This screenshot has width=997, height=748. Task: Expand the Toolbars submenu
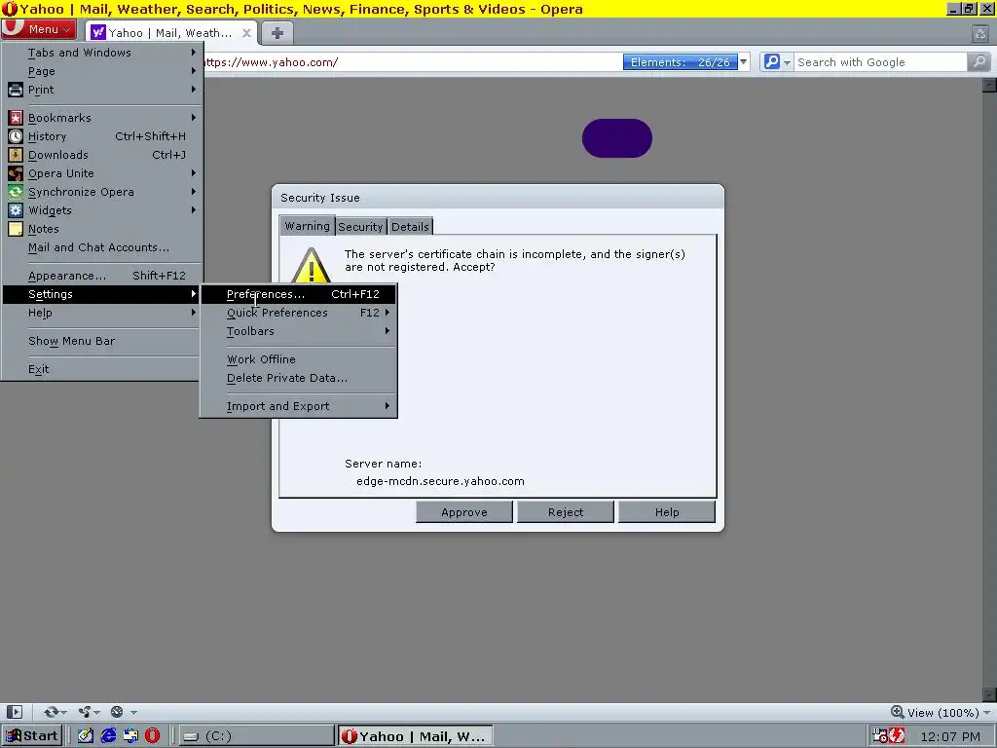coord(299,331)
